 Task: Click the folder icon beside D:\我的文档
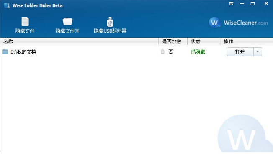pyautogui.click(x=5, y=52)
